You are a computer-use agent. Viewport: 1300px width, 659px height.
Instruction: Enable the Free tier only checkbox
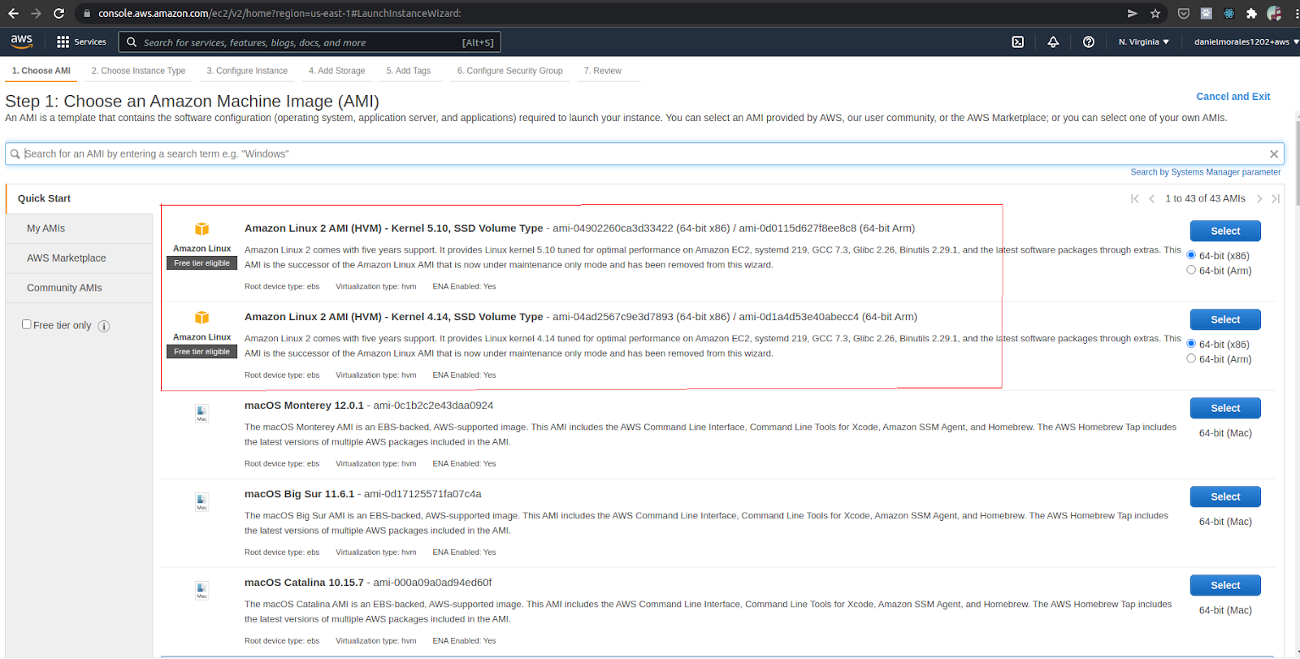pos(27,324)
